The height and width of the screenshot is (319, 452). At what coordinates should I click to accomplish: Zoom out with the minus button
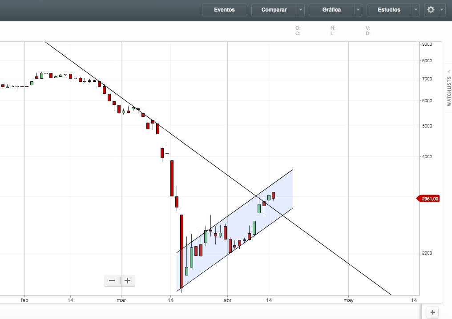pos(112,281)
